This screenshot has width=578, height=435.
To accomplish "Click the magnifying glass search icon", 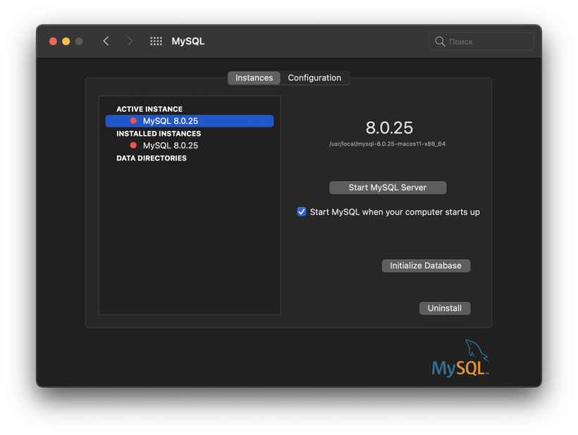I will click(440, 42).
